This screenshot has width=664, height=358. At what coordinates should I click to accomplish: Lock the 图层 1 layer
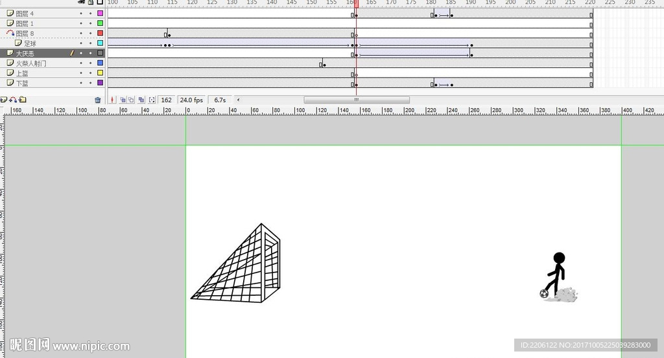click(91, 23)
